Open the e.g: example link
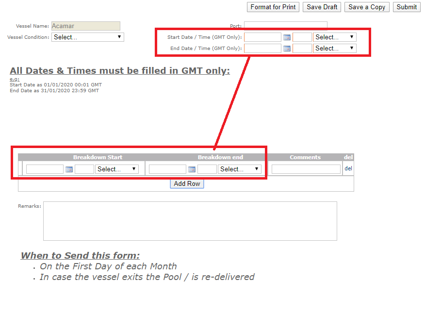The width and height of the screenshot is (425, 314). [14, 79]
